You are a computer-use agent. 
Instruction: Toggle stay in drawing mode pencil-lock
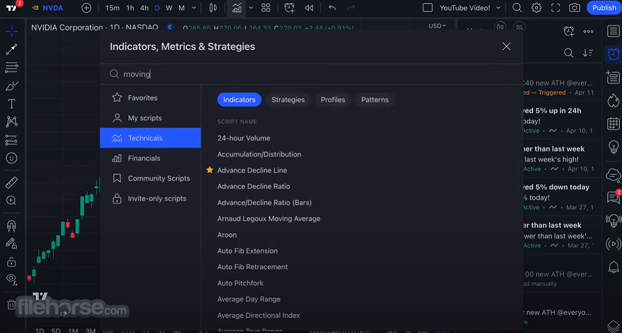pos(11,243)
